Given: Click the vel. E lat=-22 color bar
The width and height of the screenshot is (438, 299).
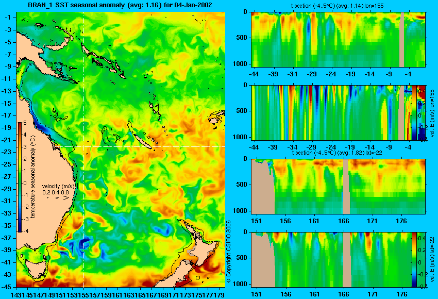Looking at the screenshot, I should 414,260.
